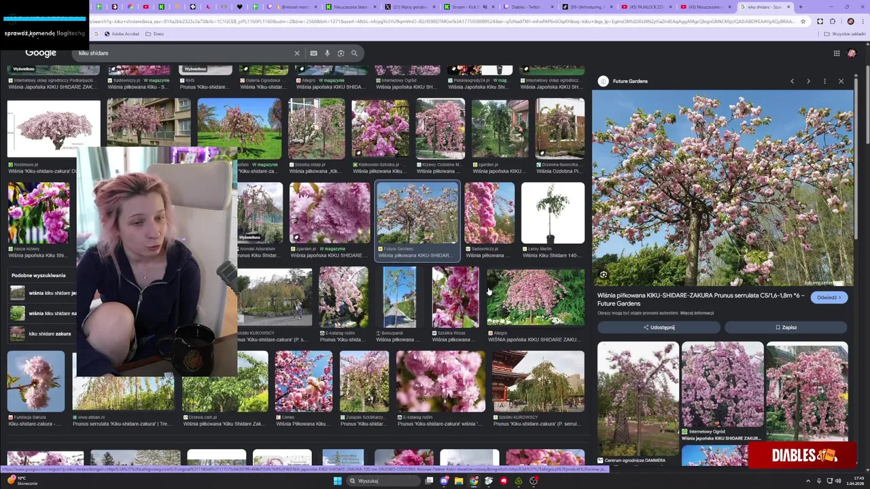Open the Dress bookmarks folder

coord(154,33)
